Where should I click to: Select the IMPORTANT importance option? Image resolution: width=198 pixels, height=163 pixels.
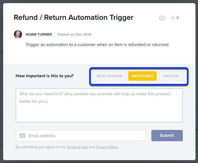[x=143, y=76]
